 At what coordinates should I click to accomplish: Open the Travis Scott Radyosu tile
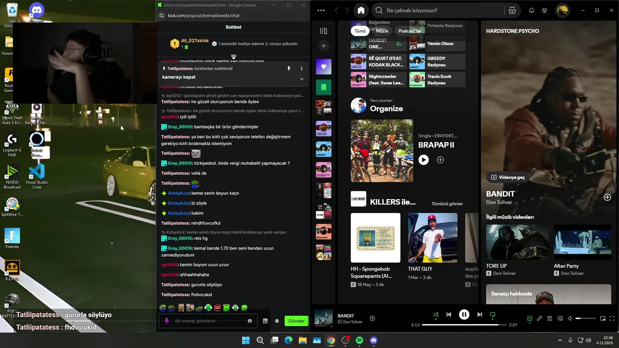click(x=437, y=80)
